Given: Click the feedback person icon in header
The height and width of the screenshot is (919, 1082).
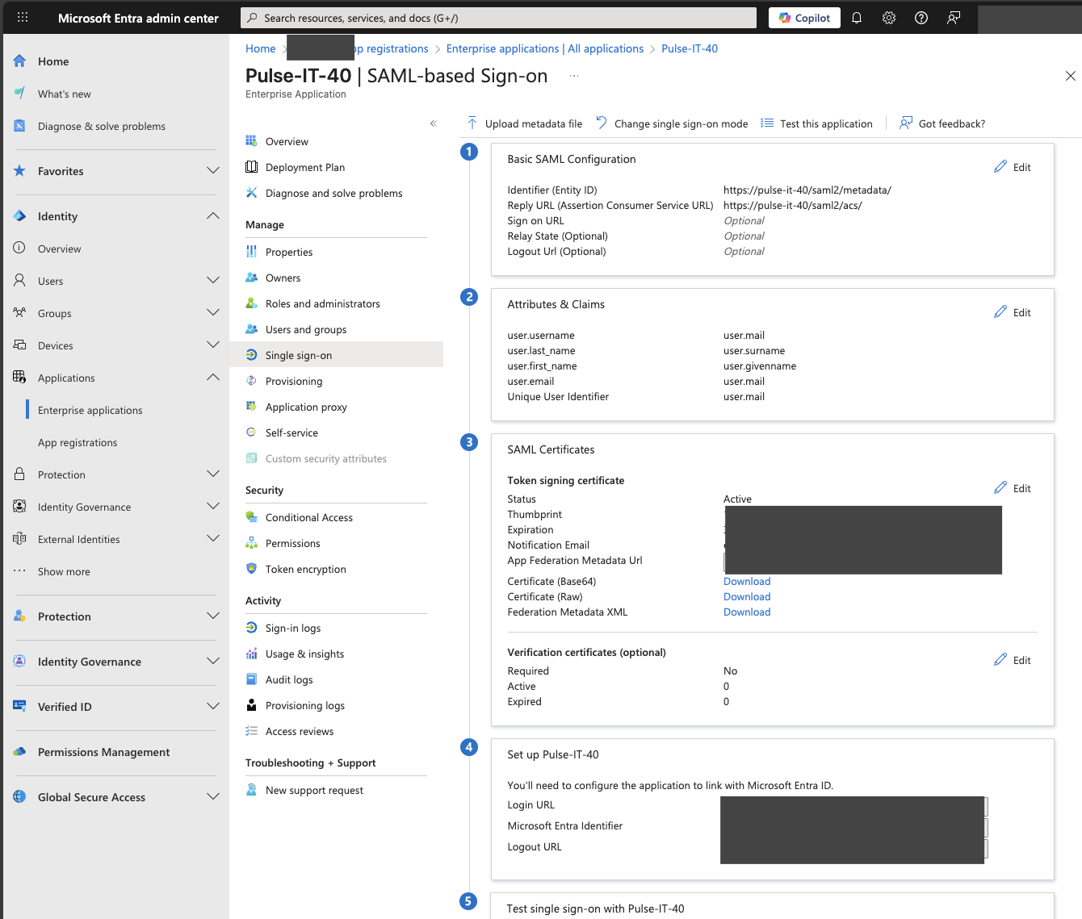Looking at the screenshot, I should tap(954, 18).
